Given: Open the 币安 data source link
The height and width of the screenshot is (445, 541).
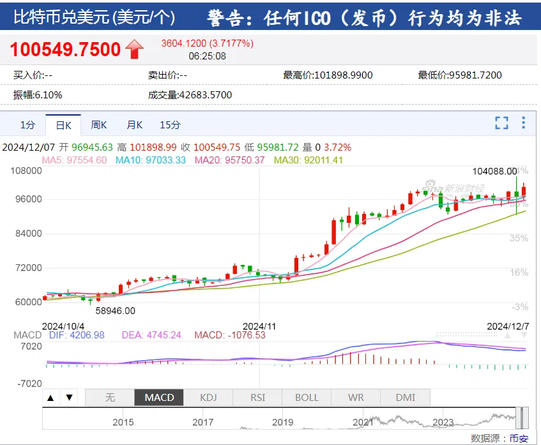Looking at the screenshot, I should tap(518, 439).
